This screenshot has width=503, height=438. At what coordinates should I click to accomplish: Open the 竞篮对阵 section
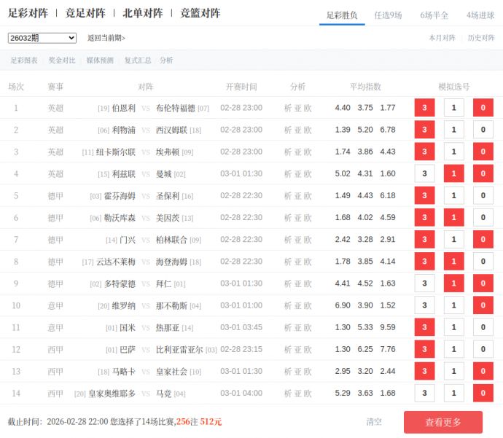200,13
